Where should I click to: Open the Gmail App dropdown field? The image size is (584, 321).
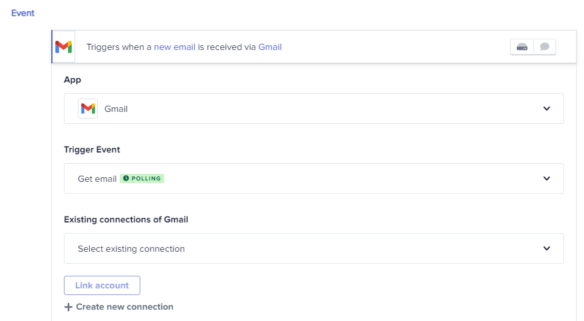[313, 109]
